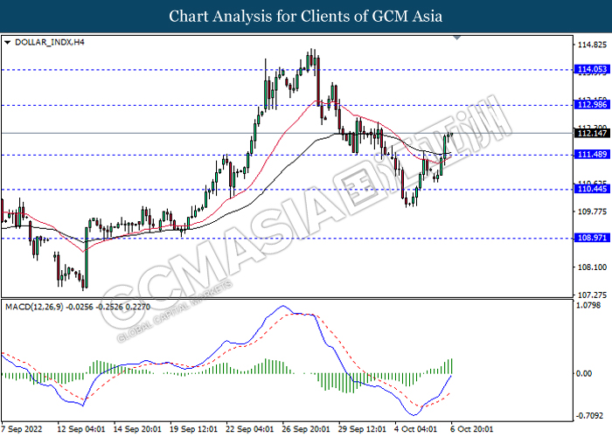Click the 26 Sep 20:01 time label
The image size is (612, 437).
click(x=306, y=429)
